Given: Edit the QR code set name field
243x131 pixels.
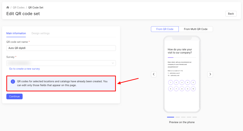Looking at the screenshot, I should tap(61, 48).
